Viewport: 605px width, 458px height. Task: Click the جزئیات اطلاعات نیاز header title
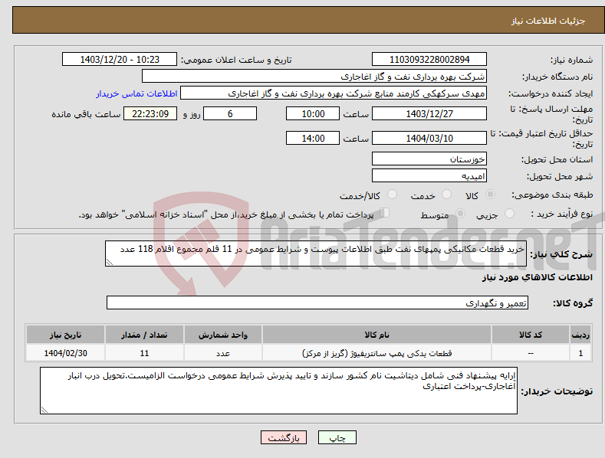click(x=548, y=21)
